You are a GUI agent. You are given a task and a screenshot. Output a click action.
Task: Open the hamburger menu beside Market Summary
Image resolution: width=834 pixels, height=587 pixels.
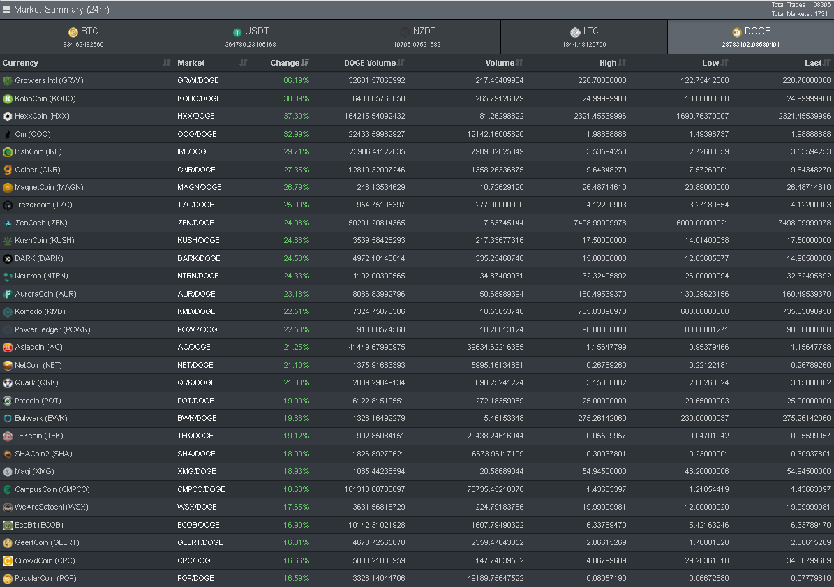pyautogui.click(x=6, y=9)
